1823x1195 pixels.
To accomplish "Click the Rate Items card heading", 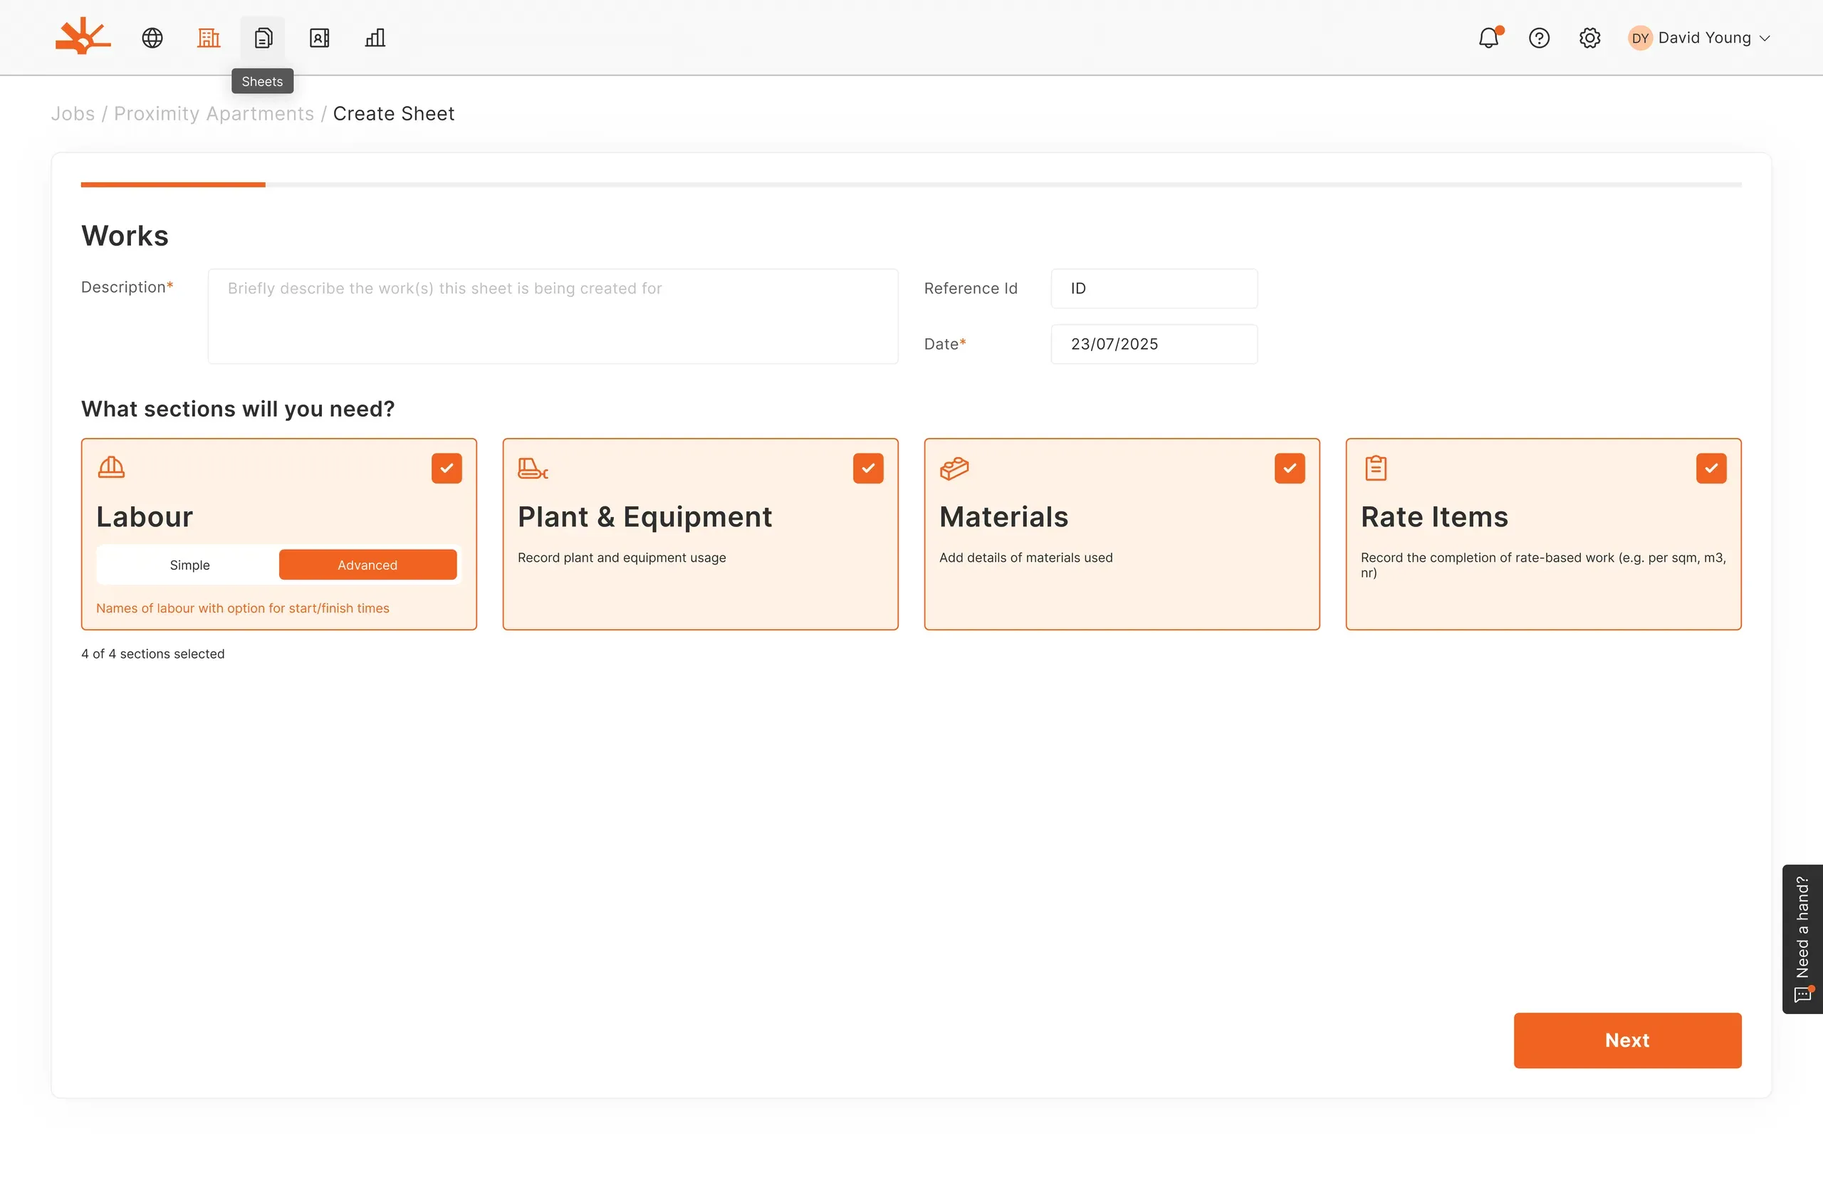I will point(1434,516).
